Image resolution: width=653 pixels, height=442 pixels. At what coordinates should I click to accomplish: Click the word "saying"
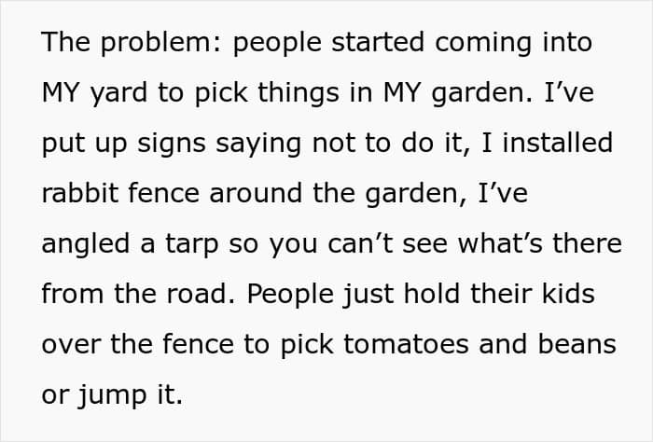pyautogui.click(x=258, y=145)
